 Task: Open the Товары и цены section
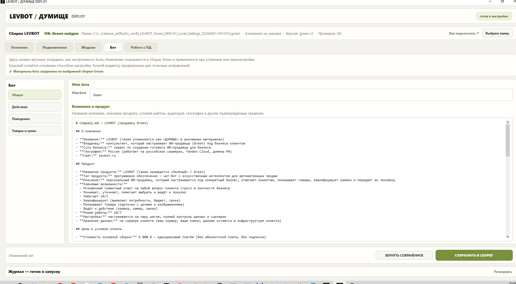(35, 131)
